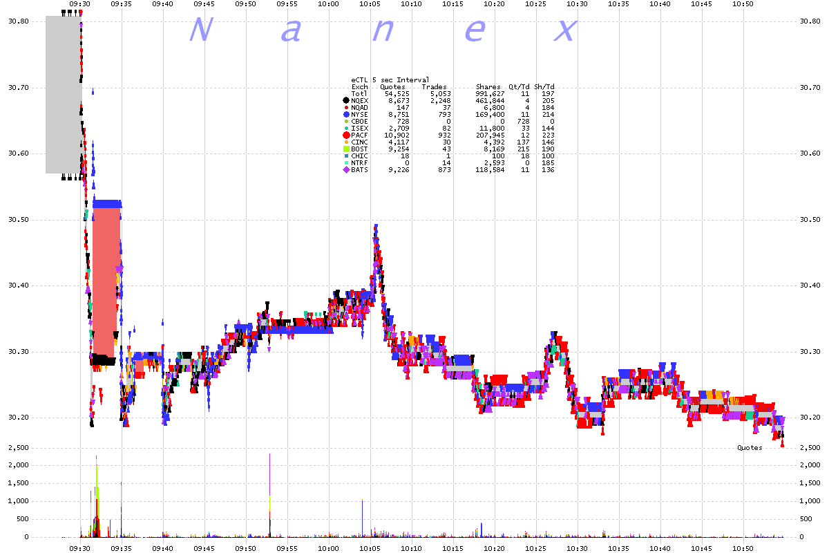Click the 'NYSE' exchange name
This screenshot has width=829, height=553.
point(359,114)
